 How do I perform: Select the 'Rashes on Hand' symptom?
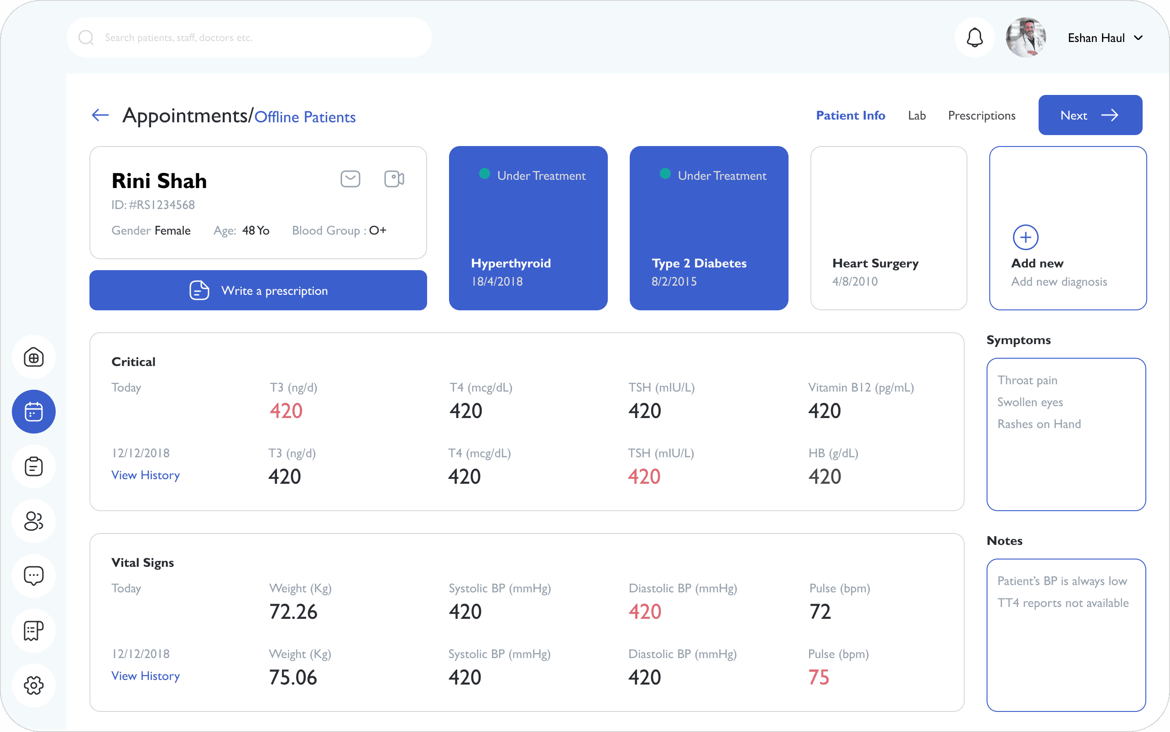pyautogui.click(x=1039, y=424)
